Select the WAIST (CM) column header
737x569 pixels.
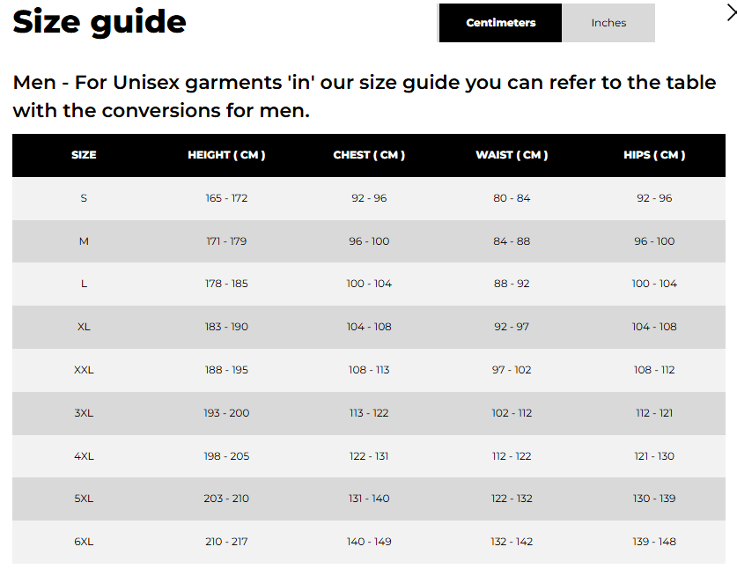tap(512, 155)
